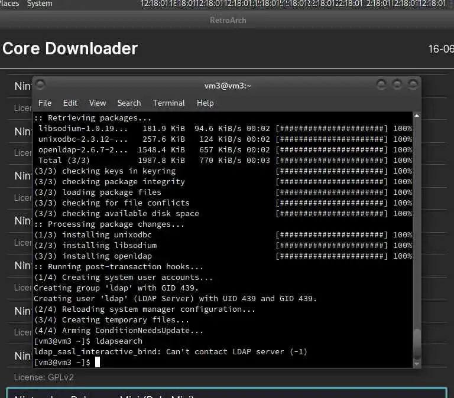The width and height of the screenshot is (454, 398).
Task: Click 'Reloading system manager configuration...' line
Action: tap(145, 309)
